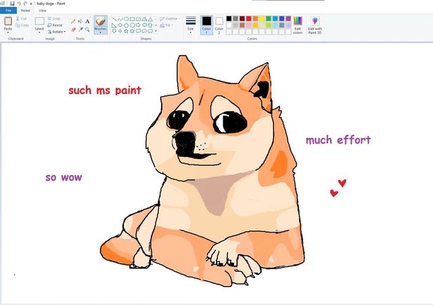
Task: Select the Magnifier tool
Action: 87,29
